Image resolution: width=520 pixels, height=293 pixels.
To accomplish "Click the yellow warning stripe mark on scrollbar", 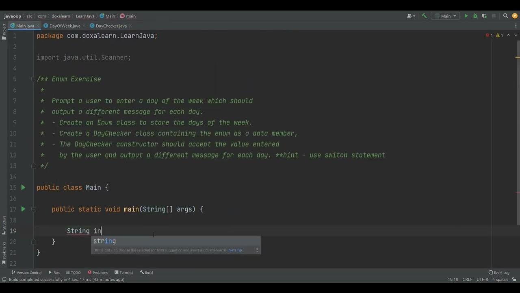I will click(518, 57).
